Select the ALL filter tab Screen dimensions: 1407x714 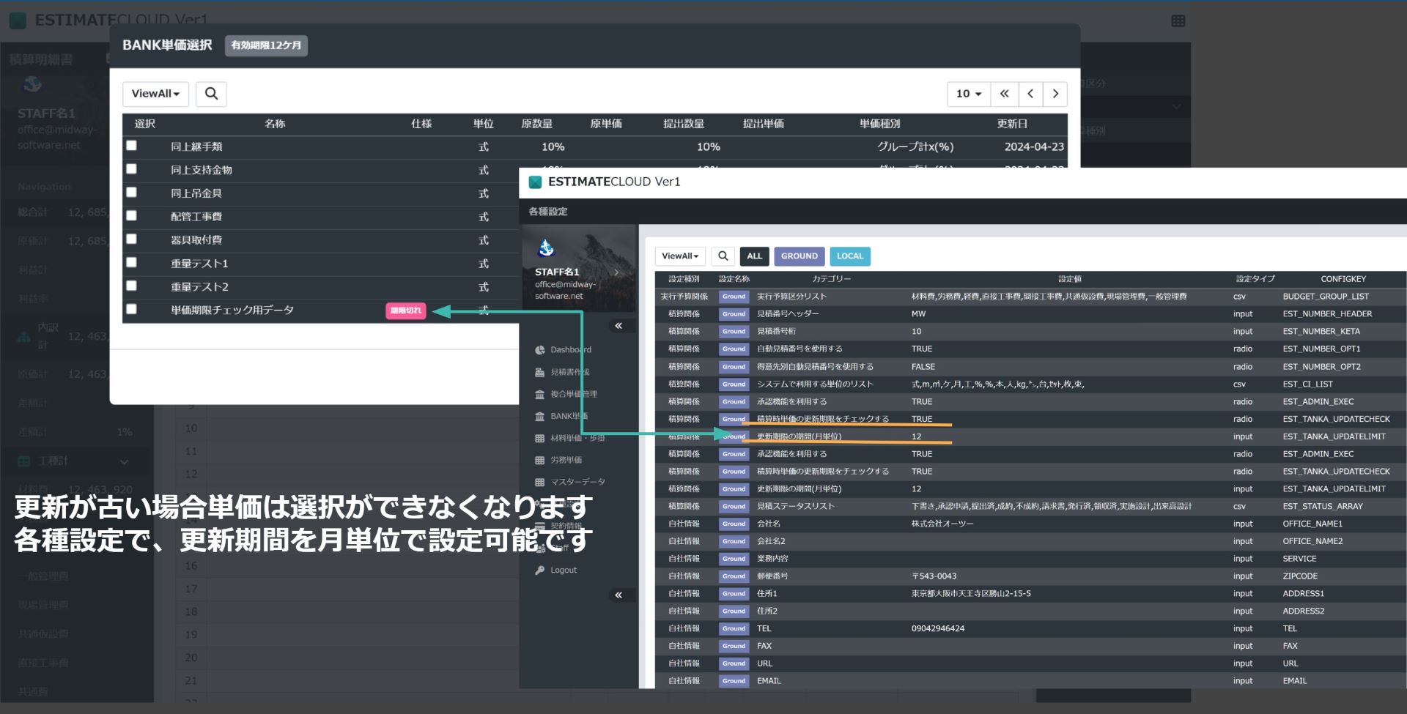pos(755,256)
